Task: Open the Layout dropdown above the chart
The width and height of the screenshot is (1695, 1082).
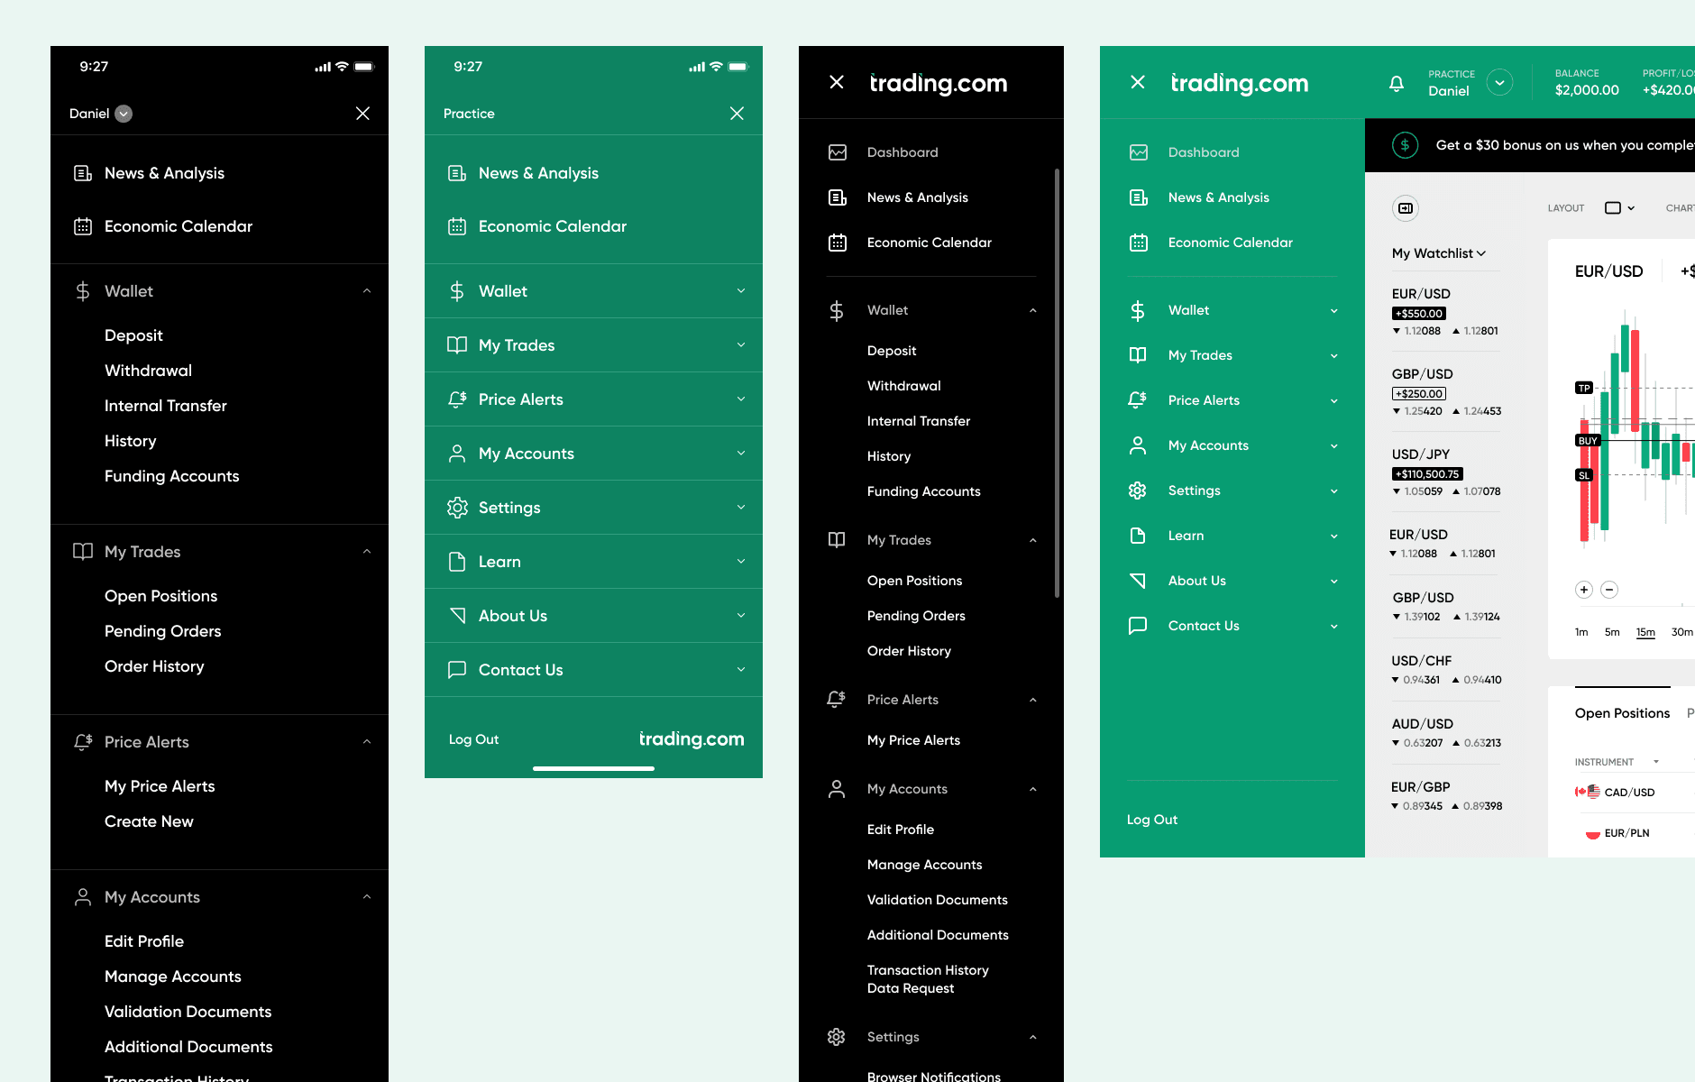Action: (1620, 207)
